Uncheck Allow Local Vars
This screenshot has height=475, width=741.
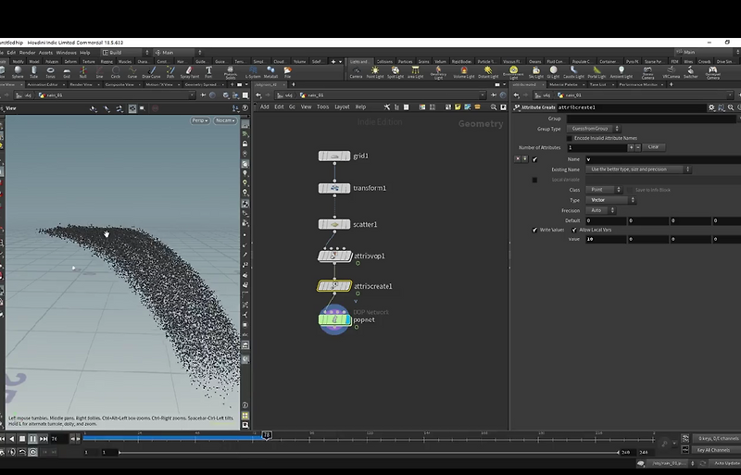tap(573, 230)
